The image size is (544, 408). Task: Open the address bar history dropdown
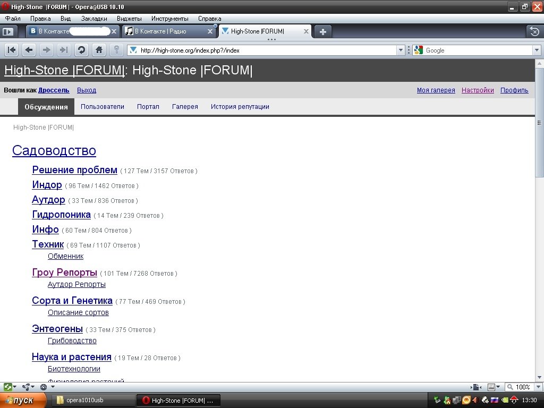401,50
